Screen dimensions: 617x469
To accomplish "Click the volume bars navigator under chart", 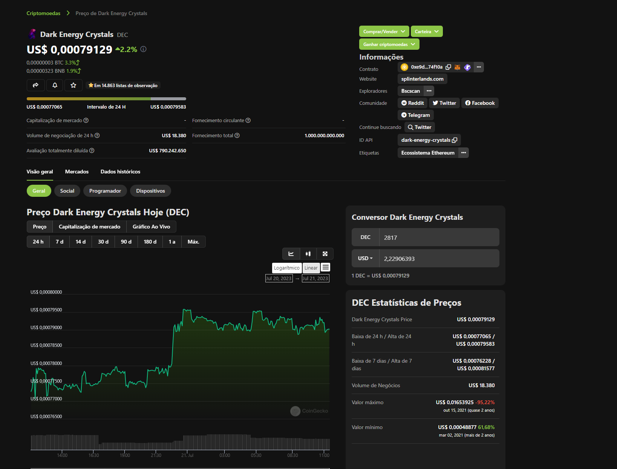I will pyautogui.click(x=180, y=442).
